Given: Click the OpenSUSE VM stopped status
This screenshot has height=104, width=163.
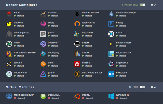Looking at the screenshot, I should click(x=53, y=98).
